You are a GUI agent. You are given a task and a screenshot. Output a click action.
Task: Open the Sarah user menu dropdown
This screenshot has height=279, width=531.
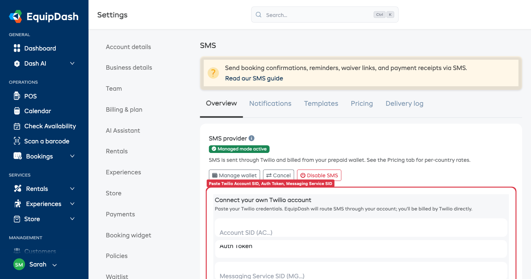click(55, 265)
